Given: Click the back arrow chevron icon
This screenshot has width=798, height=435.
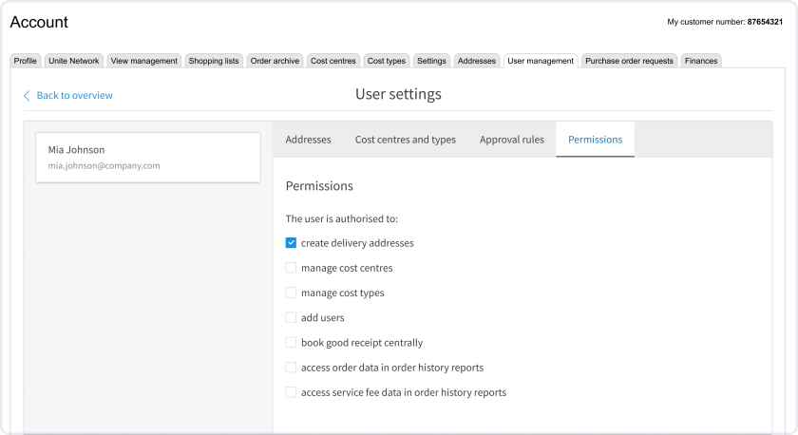Looking at the screenshot, I should tap(27, 96).
